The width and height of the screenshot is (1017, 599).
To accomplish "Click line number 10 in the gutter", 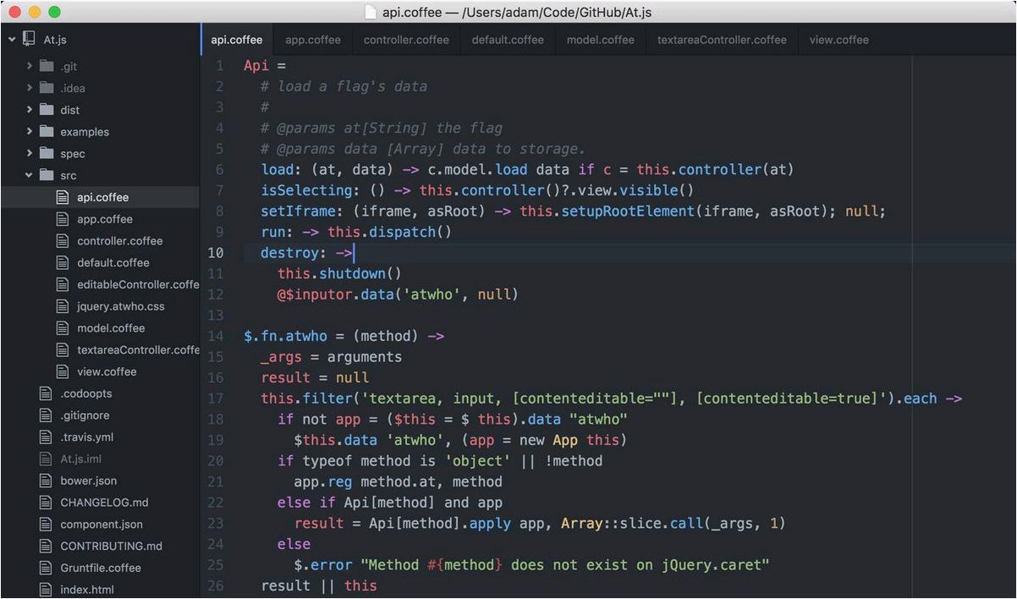I will (x=216, y=253).
